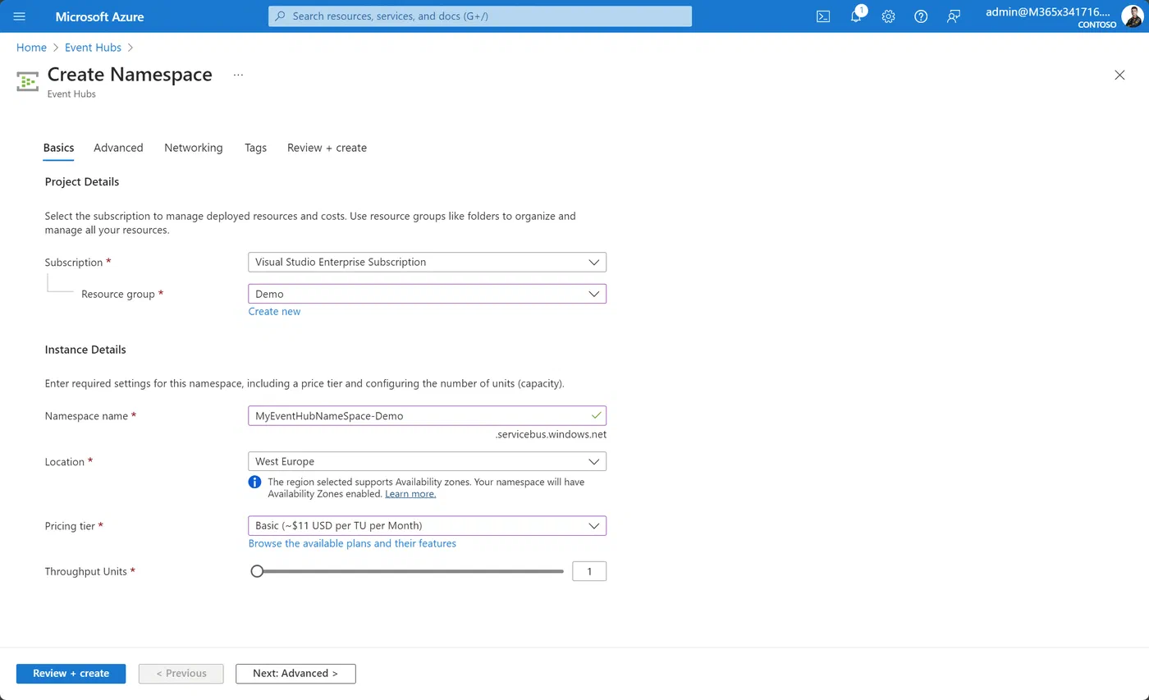Open the Networking tab
Viewport: 1149px width, 700px height.
tap(194, 148)
